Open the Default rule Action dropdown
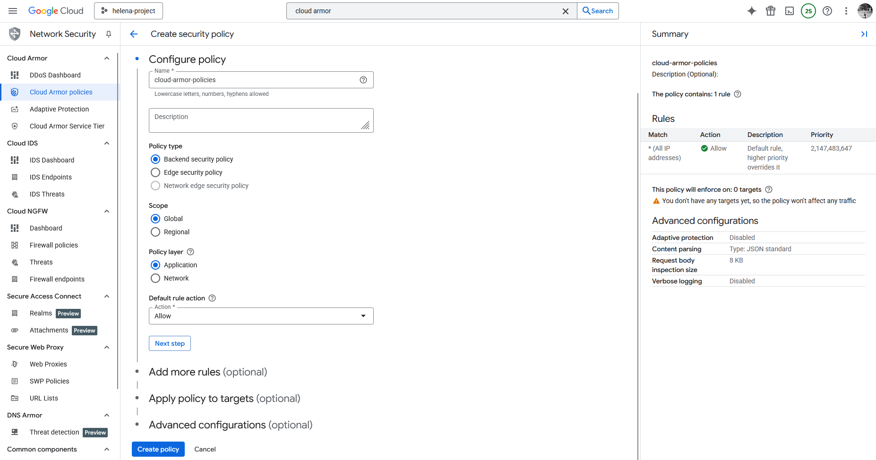This screenshot has width=876, height=460. coord(261,316)
